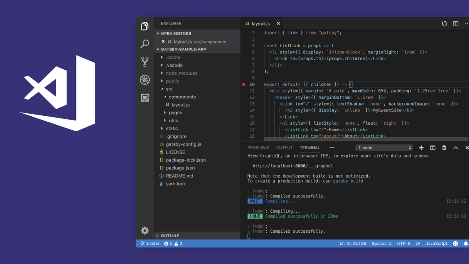Open the Source Control view
The width and height of the screenshot is (469, 264).
(x=145, y=62)
